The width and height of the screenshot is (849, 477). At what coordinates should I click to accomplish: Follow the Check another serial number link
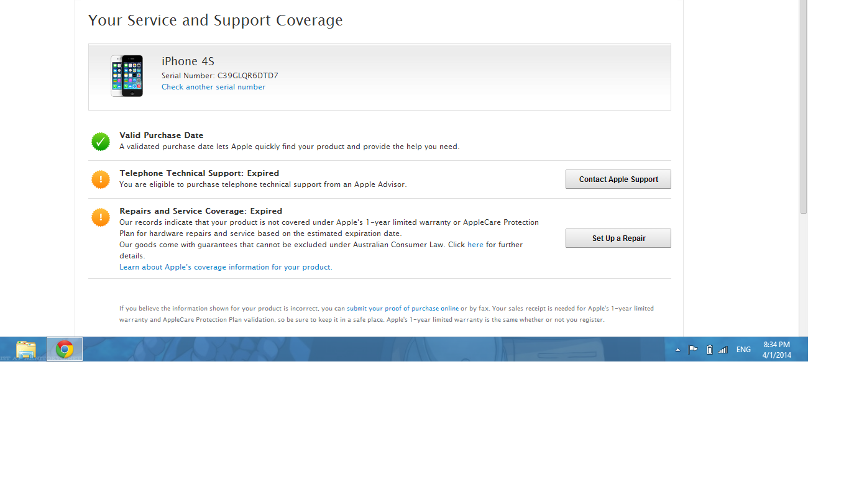[213, 87]
